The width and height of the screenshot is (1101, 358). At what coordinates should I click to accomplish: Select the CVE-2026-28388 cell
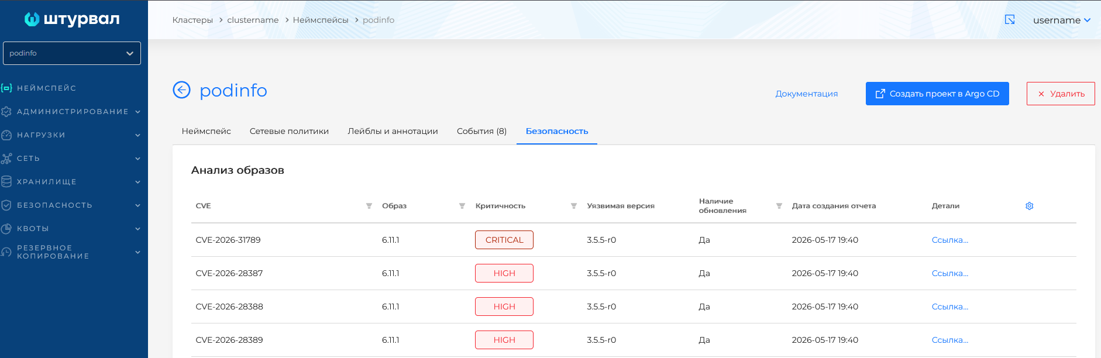229,307
